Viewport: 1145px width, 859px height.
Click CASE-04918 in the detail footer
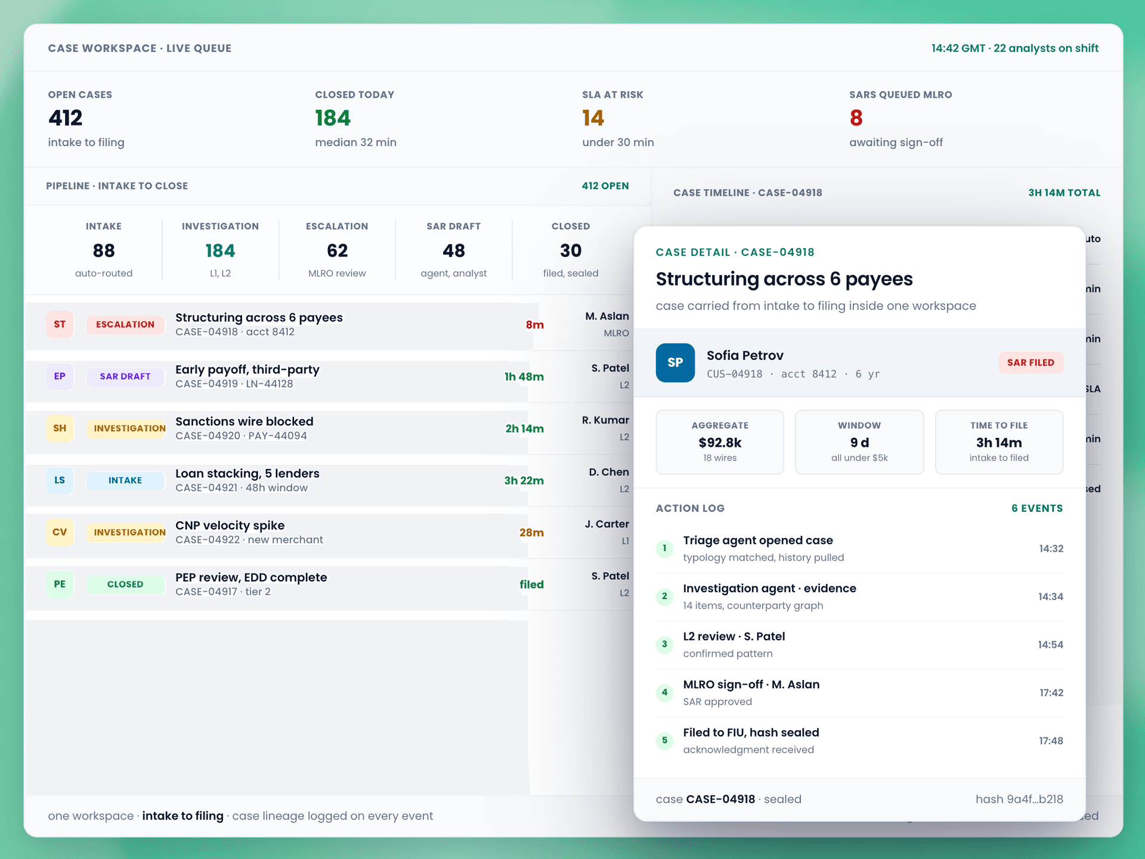(x=720, y=799)
